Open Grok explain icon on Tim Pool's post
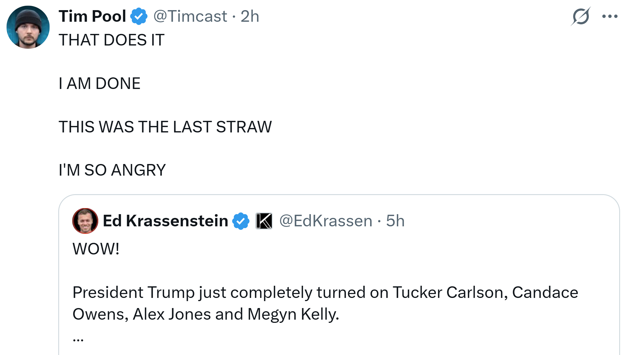This screenshot has width=636, height=355. point(580,17)
